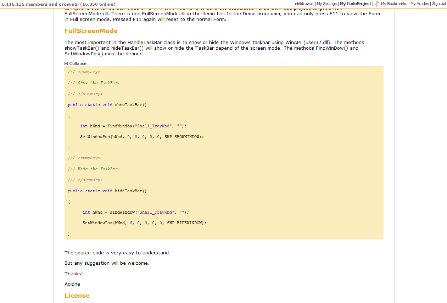Viewport: 447px width, 303px height.
Task: Open My Bookmarks
Action: click(x=395, y=4)
